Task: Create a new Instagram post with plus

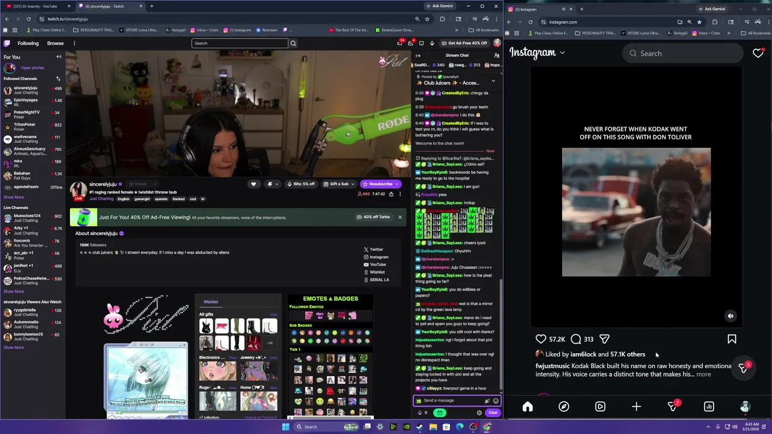Action: pos(636,407)
